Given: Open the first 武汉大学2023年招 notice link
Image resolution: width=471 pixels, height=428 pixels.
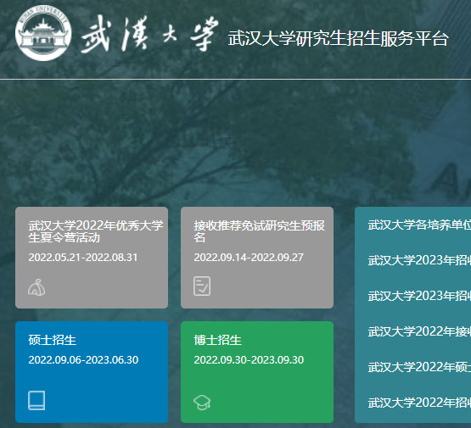Looking at the screenshot, I should (x=419, y=260).
